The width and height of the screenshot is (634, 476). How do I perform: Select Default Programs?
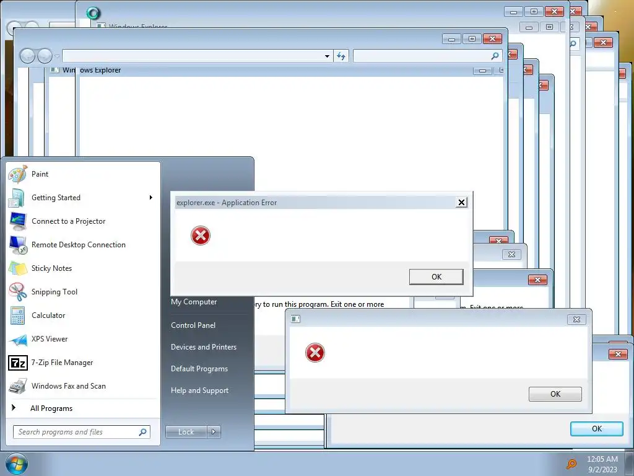[x=199, y=369]
